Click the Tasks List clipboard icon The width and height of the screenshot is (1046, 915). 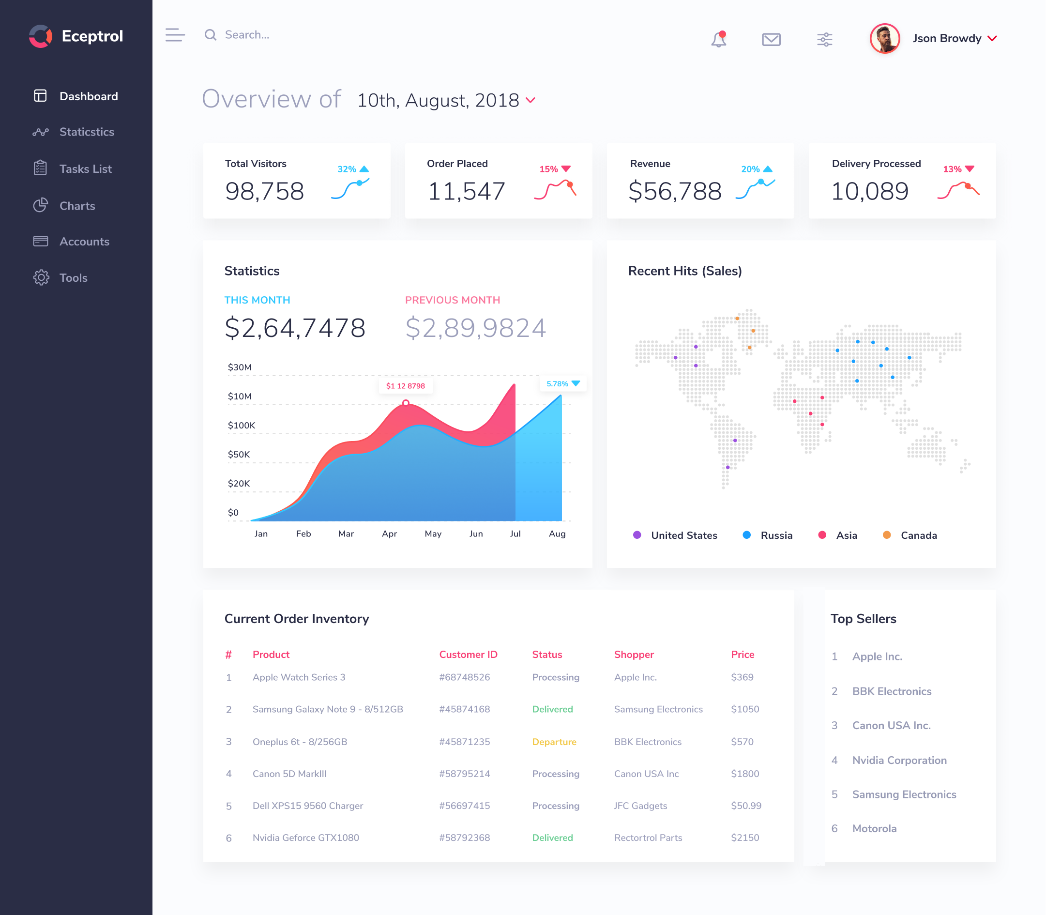coord(40,168)
